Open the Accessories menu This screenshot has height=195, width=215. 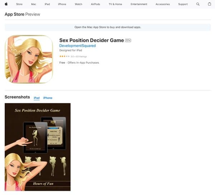click(163, 4)
